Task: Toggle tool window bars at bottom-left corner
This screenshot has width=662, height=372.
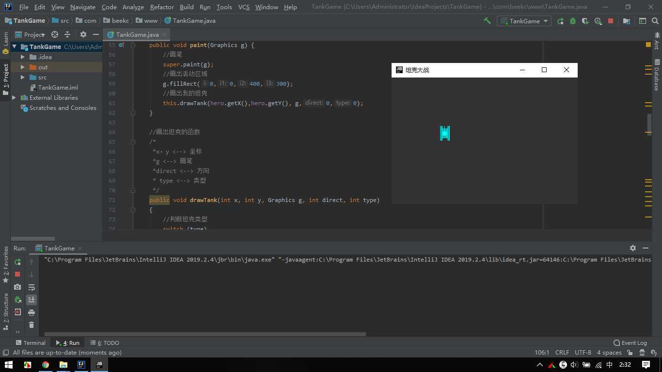Action: [5, 353]
